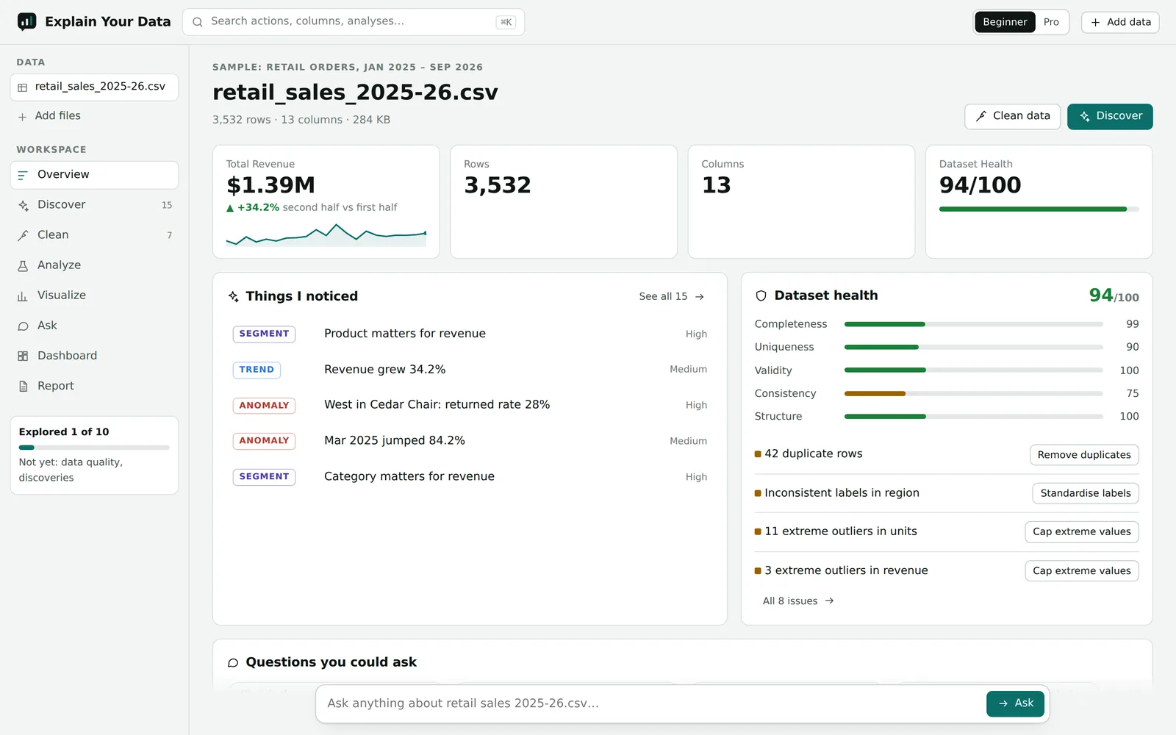Click '42 duplicate rows' issue text
This screenshot has height=735, width=1176.
(813, 454)
